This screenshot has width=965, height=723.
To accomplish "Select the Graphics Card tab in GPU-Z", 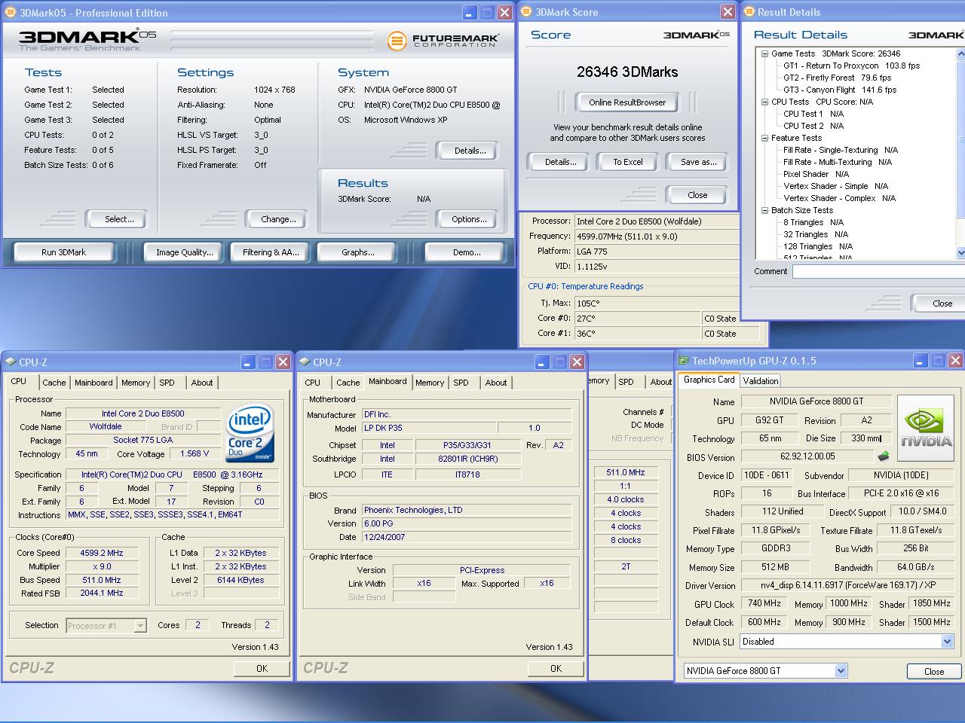I will pos(709,380).
